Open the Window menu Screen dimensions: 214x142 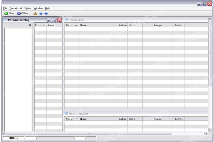click(x=39, y=8)
